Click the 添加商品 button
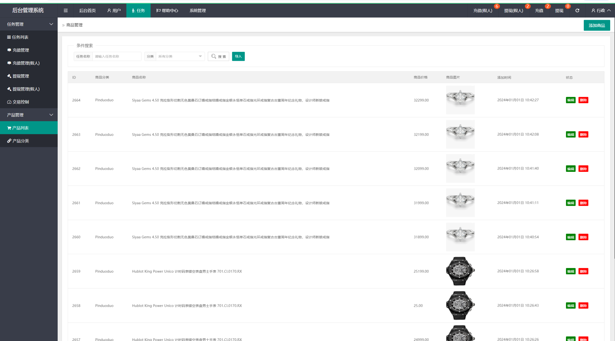This screenshot has width=615, height=341. click(x=596, y=25)
